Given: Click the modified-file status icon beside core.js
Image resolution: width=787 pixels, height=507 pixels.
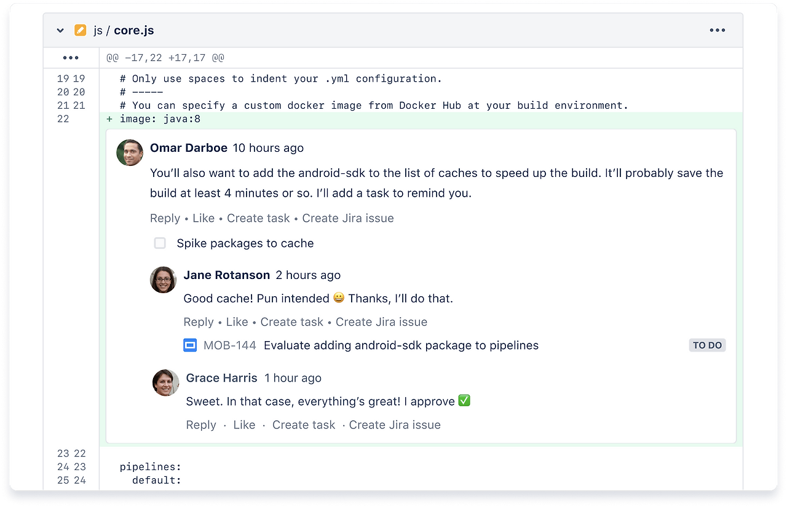Looking at the screenshot, I should (80, 29).
